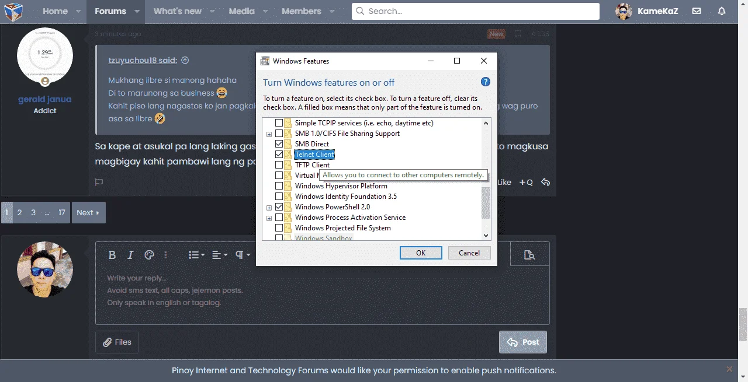
Task: Click the bookmark icon on post
Action: pos(518,34)
